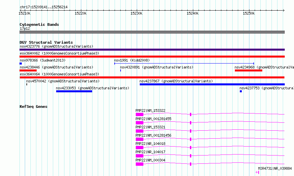Viewport: 294px width, 176px height.
Task: Open the MIR4731|NR_039884 label
Action: pos(275,168)
